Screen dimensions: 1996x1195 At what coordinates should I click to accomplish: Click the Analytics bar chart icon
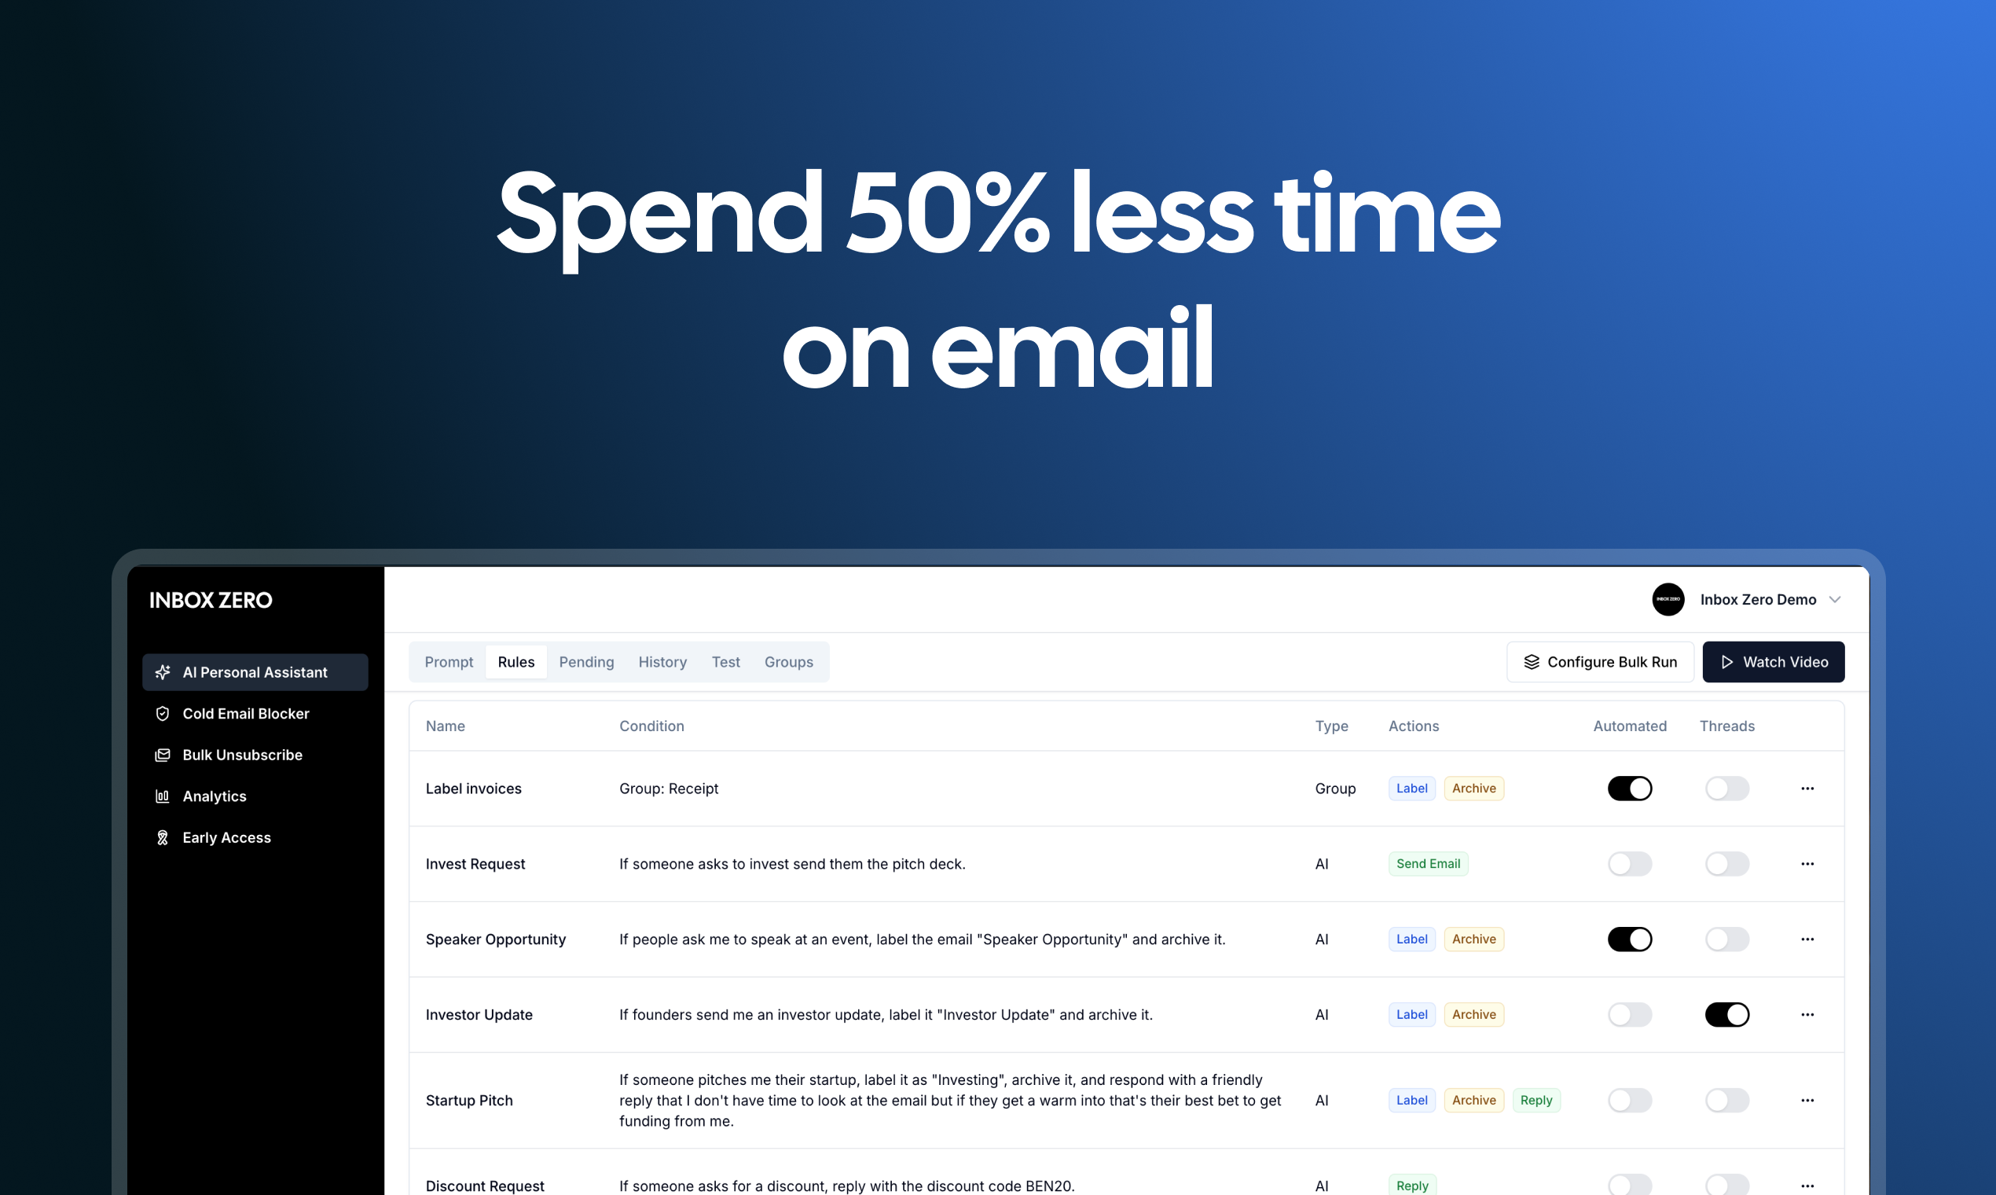(160, 796)
